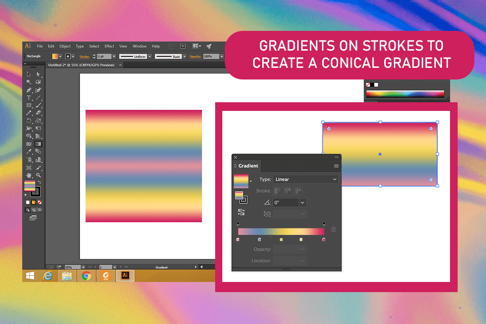
Task: Select the Slice tool
Action: pos(38,168)
